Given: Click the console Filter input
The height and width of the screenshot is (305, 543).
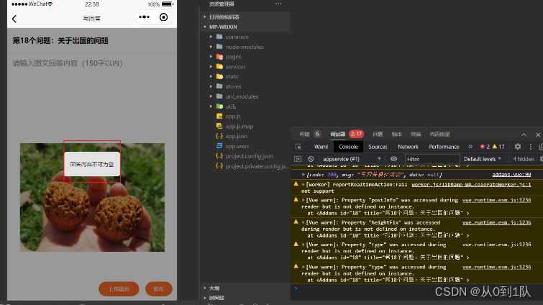Looking at the screenshot, I should point(432,159).
